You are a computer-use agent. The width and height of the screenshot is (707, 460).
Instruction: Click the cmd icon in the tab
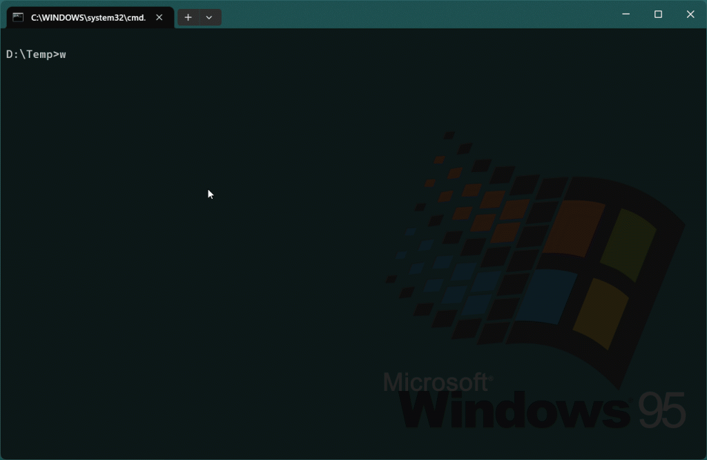(x=19, y=17)
